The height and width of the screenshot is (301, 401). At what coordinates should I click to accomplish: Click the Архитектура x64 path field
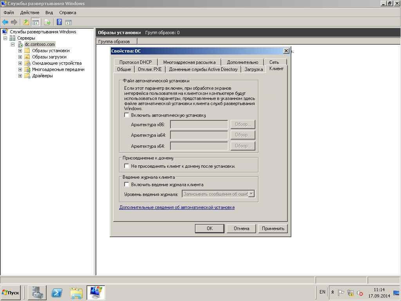[x=199, y=146]
